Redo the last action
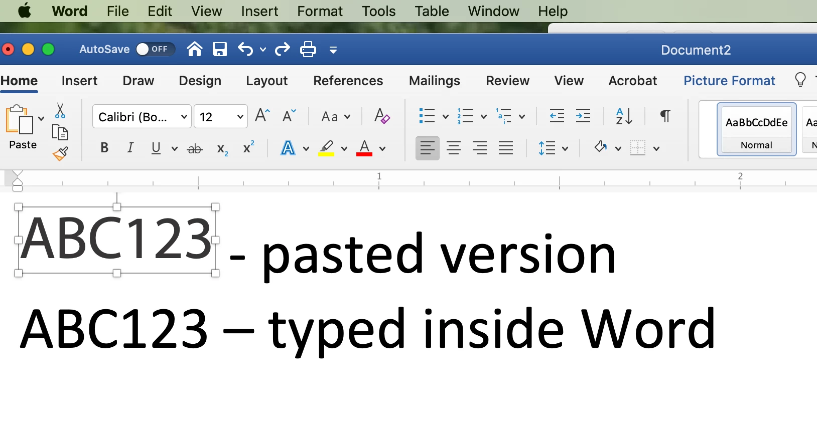The width and height of the screenshot is (817, 444). tap(283, 49)
